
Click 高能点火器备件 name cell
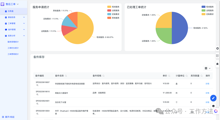[x=61, y=93]
